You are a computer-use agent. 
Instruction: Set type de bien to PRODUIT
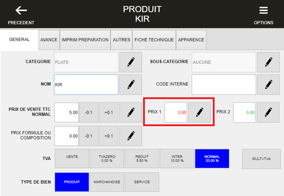pyautogui.click(x=72, y=182)
